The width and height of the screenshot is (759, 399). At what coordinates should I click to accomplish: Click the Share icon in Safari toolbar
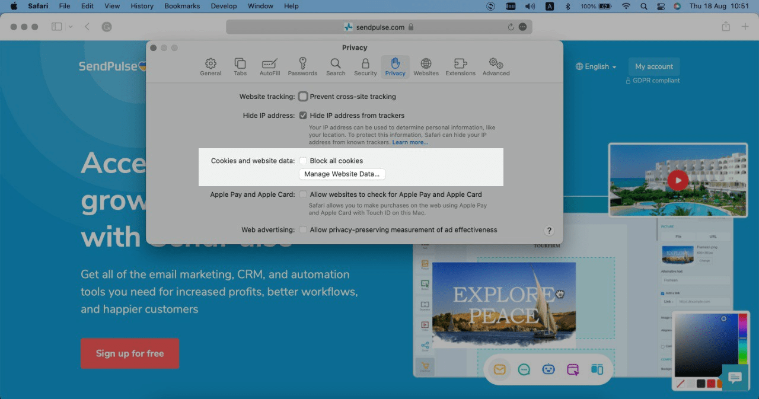pos(726,27)
